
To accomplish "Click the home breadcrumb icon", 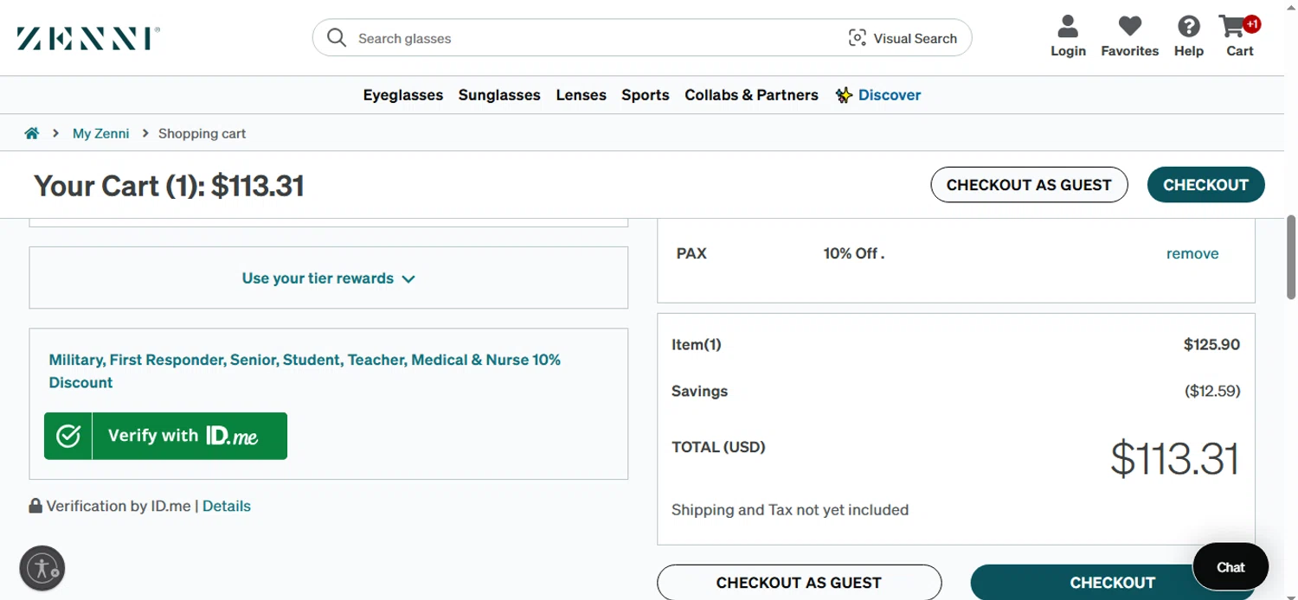I will (32, 133).
